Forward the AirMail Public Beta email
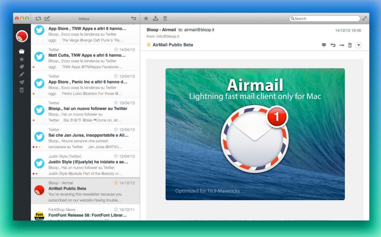 coord(342,45)
